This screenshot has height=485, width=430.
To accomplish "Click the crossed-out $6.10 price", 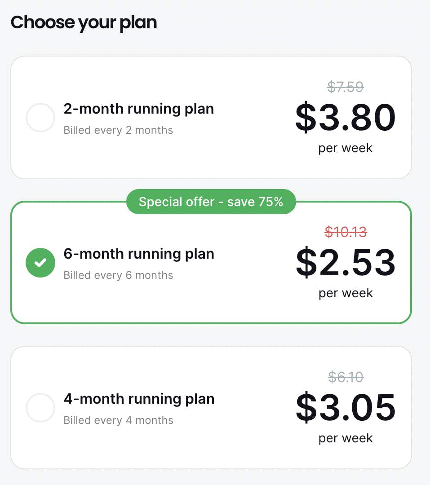I will (x=345, y=377).
